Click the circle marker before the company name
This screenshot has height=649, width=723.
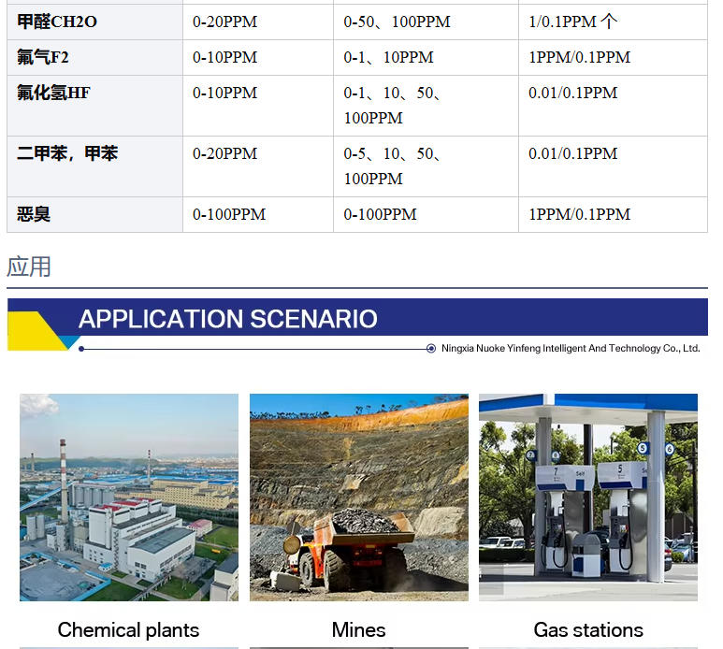(x=431, y=348)
